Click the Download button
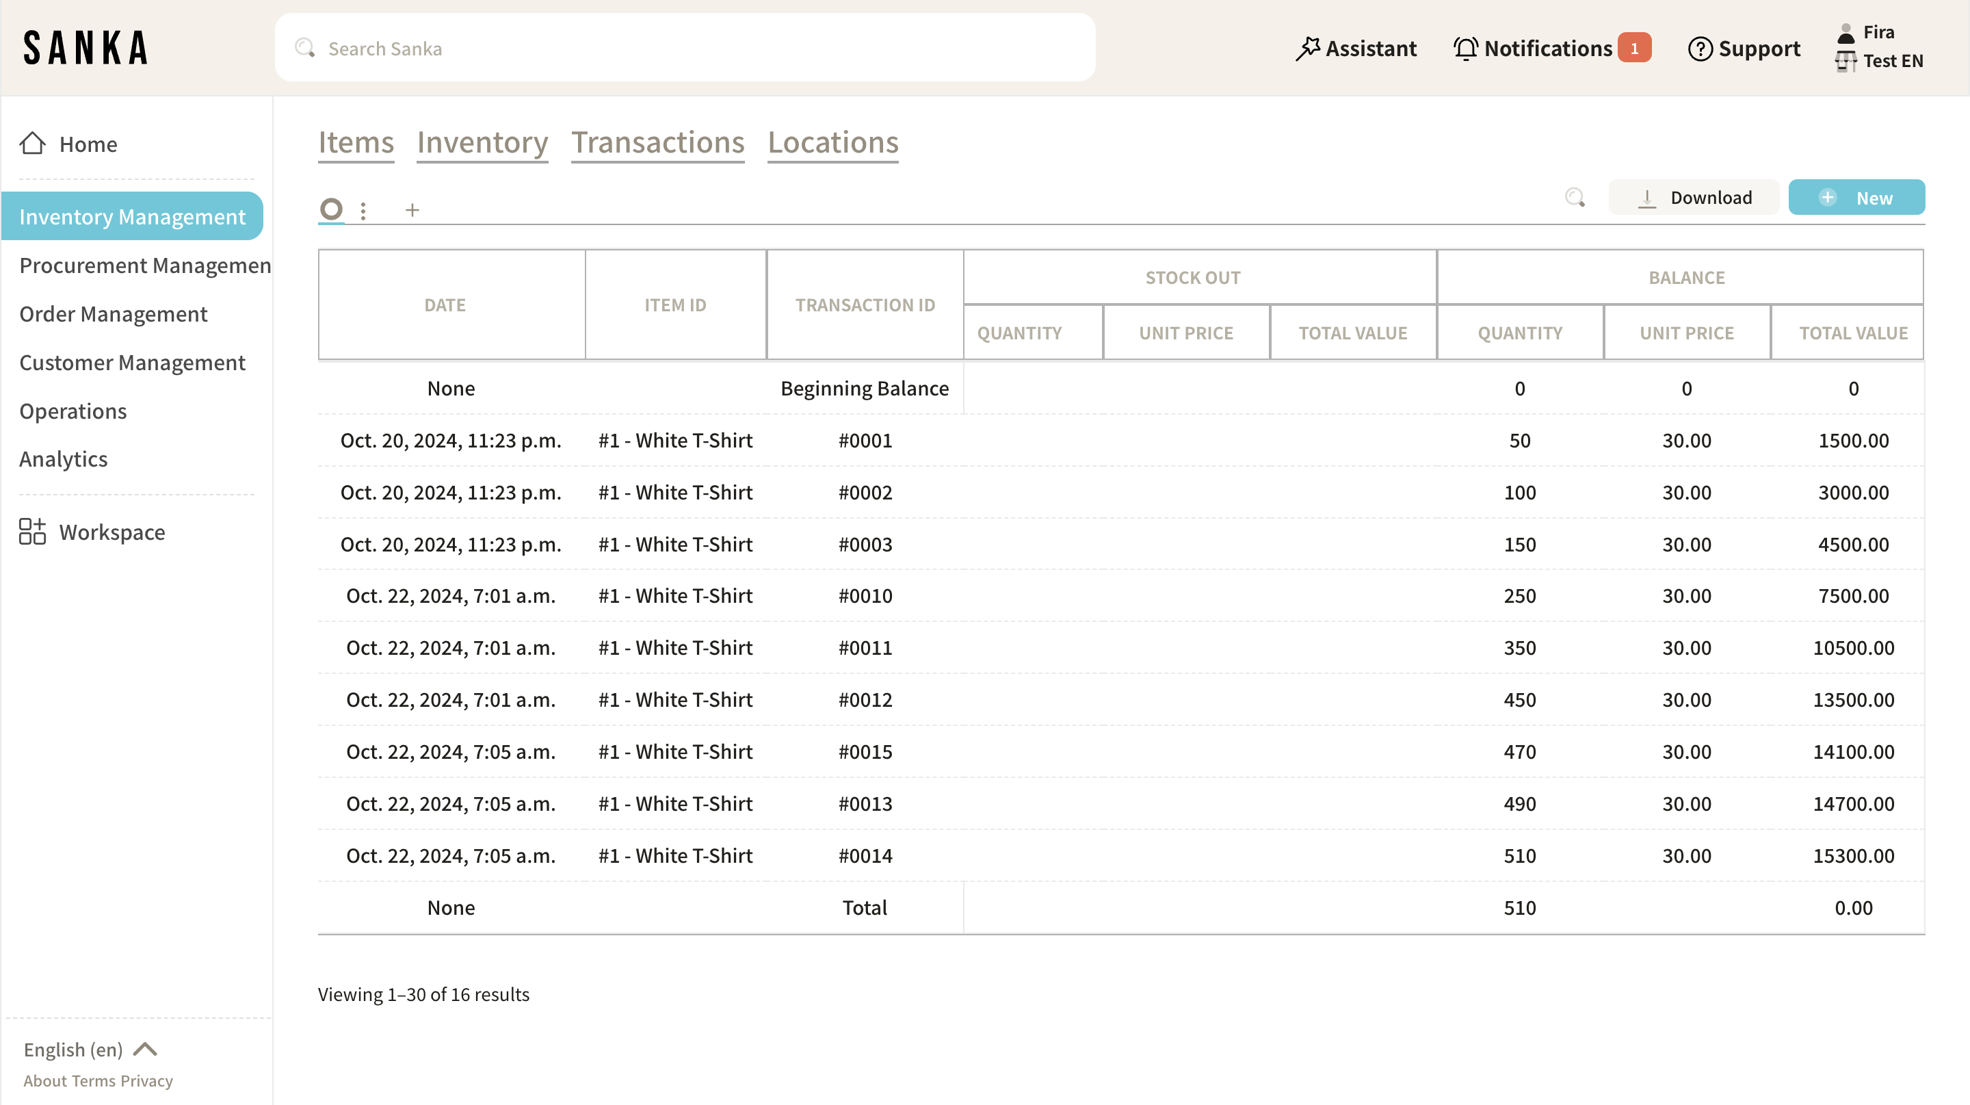 (x=1694, y=198)
